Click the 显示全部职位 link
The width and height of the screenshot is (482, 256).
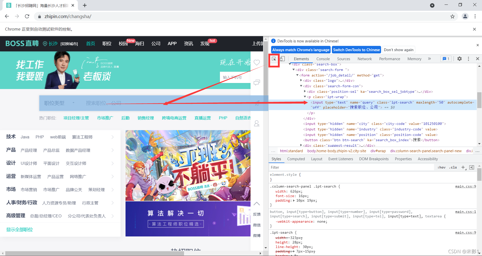coord(20,230)
